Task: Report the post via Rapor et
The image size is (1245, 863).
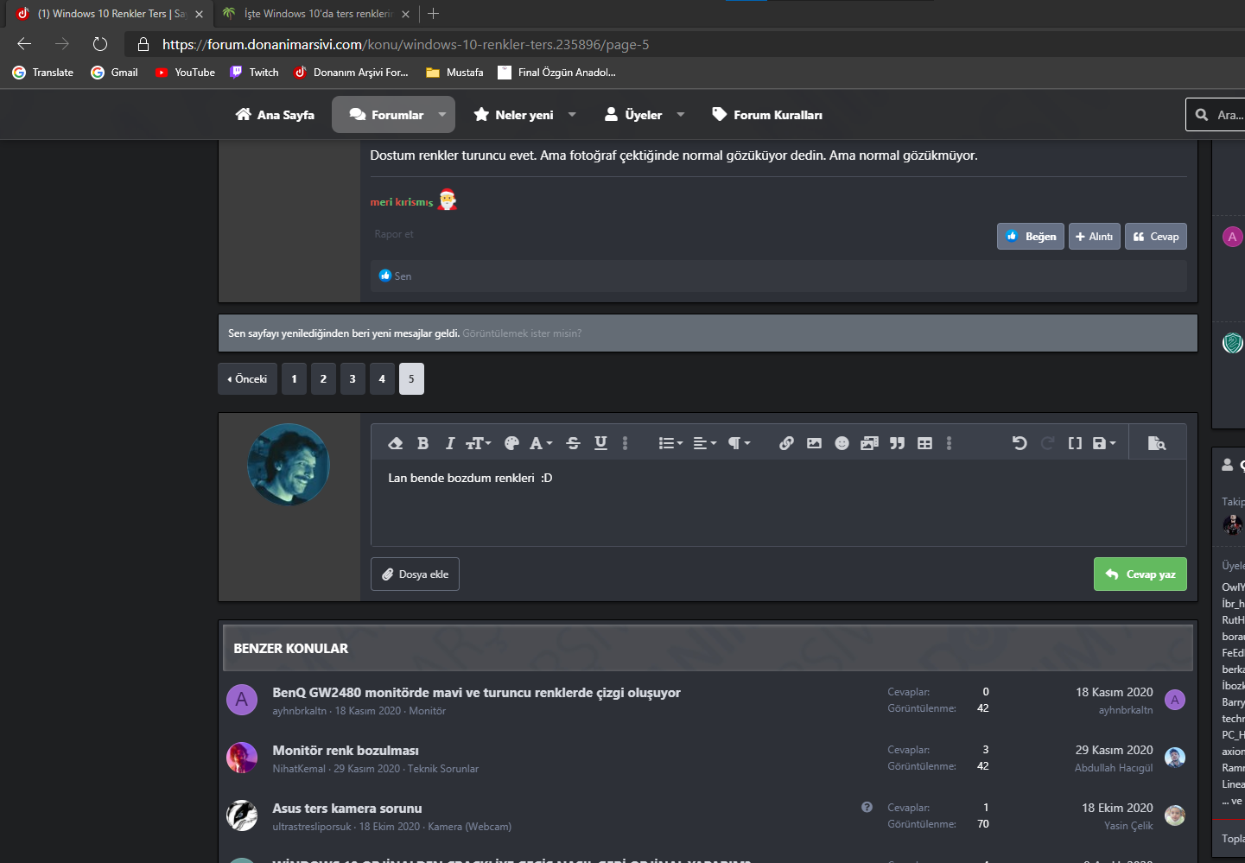Action: [x=394, y=234]
